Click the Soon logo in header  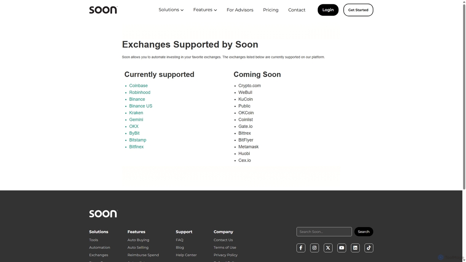(x=103, y=10)
